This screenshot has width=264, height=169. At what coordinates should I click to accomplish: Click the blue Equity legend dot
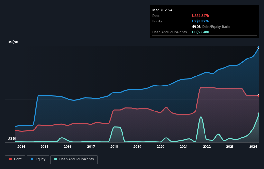32,159
